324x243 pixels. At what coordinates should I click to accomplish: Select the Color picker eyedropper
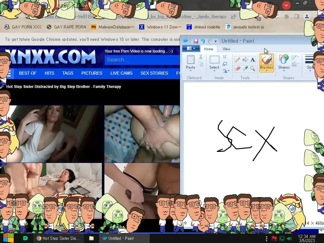click(245, 68)
